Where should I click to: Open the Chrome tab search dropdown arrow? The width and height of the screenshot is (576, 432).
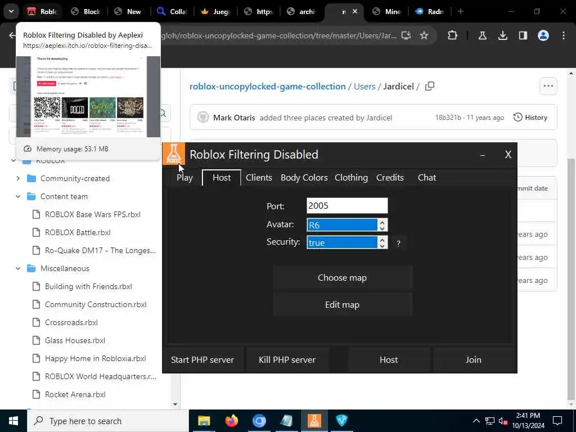(x=11, y=11)
